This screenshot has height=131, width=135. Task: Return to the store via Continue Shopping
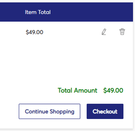pyautogui.click(x=50, y=111)
